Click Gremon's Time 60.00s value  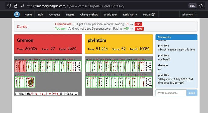pyautogui.click(x=31, y=49)
